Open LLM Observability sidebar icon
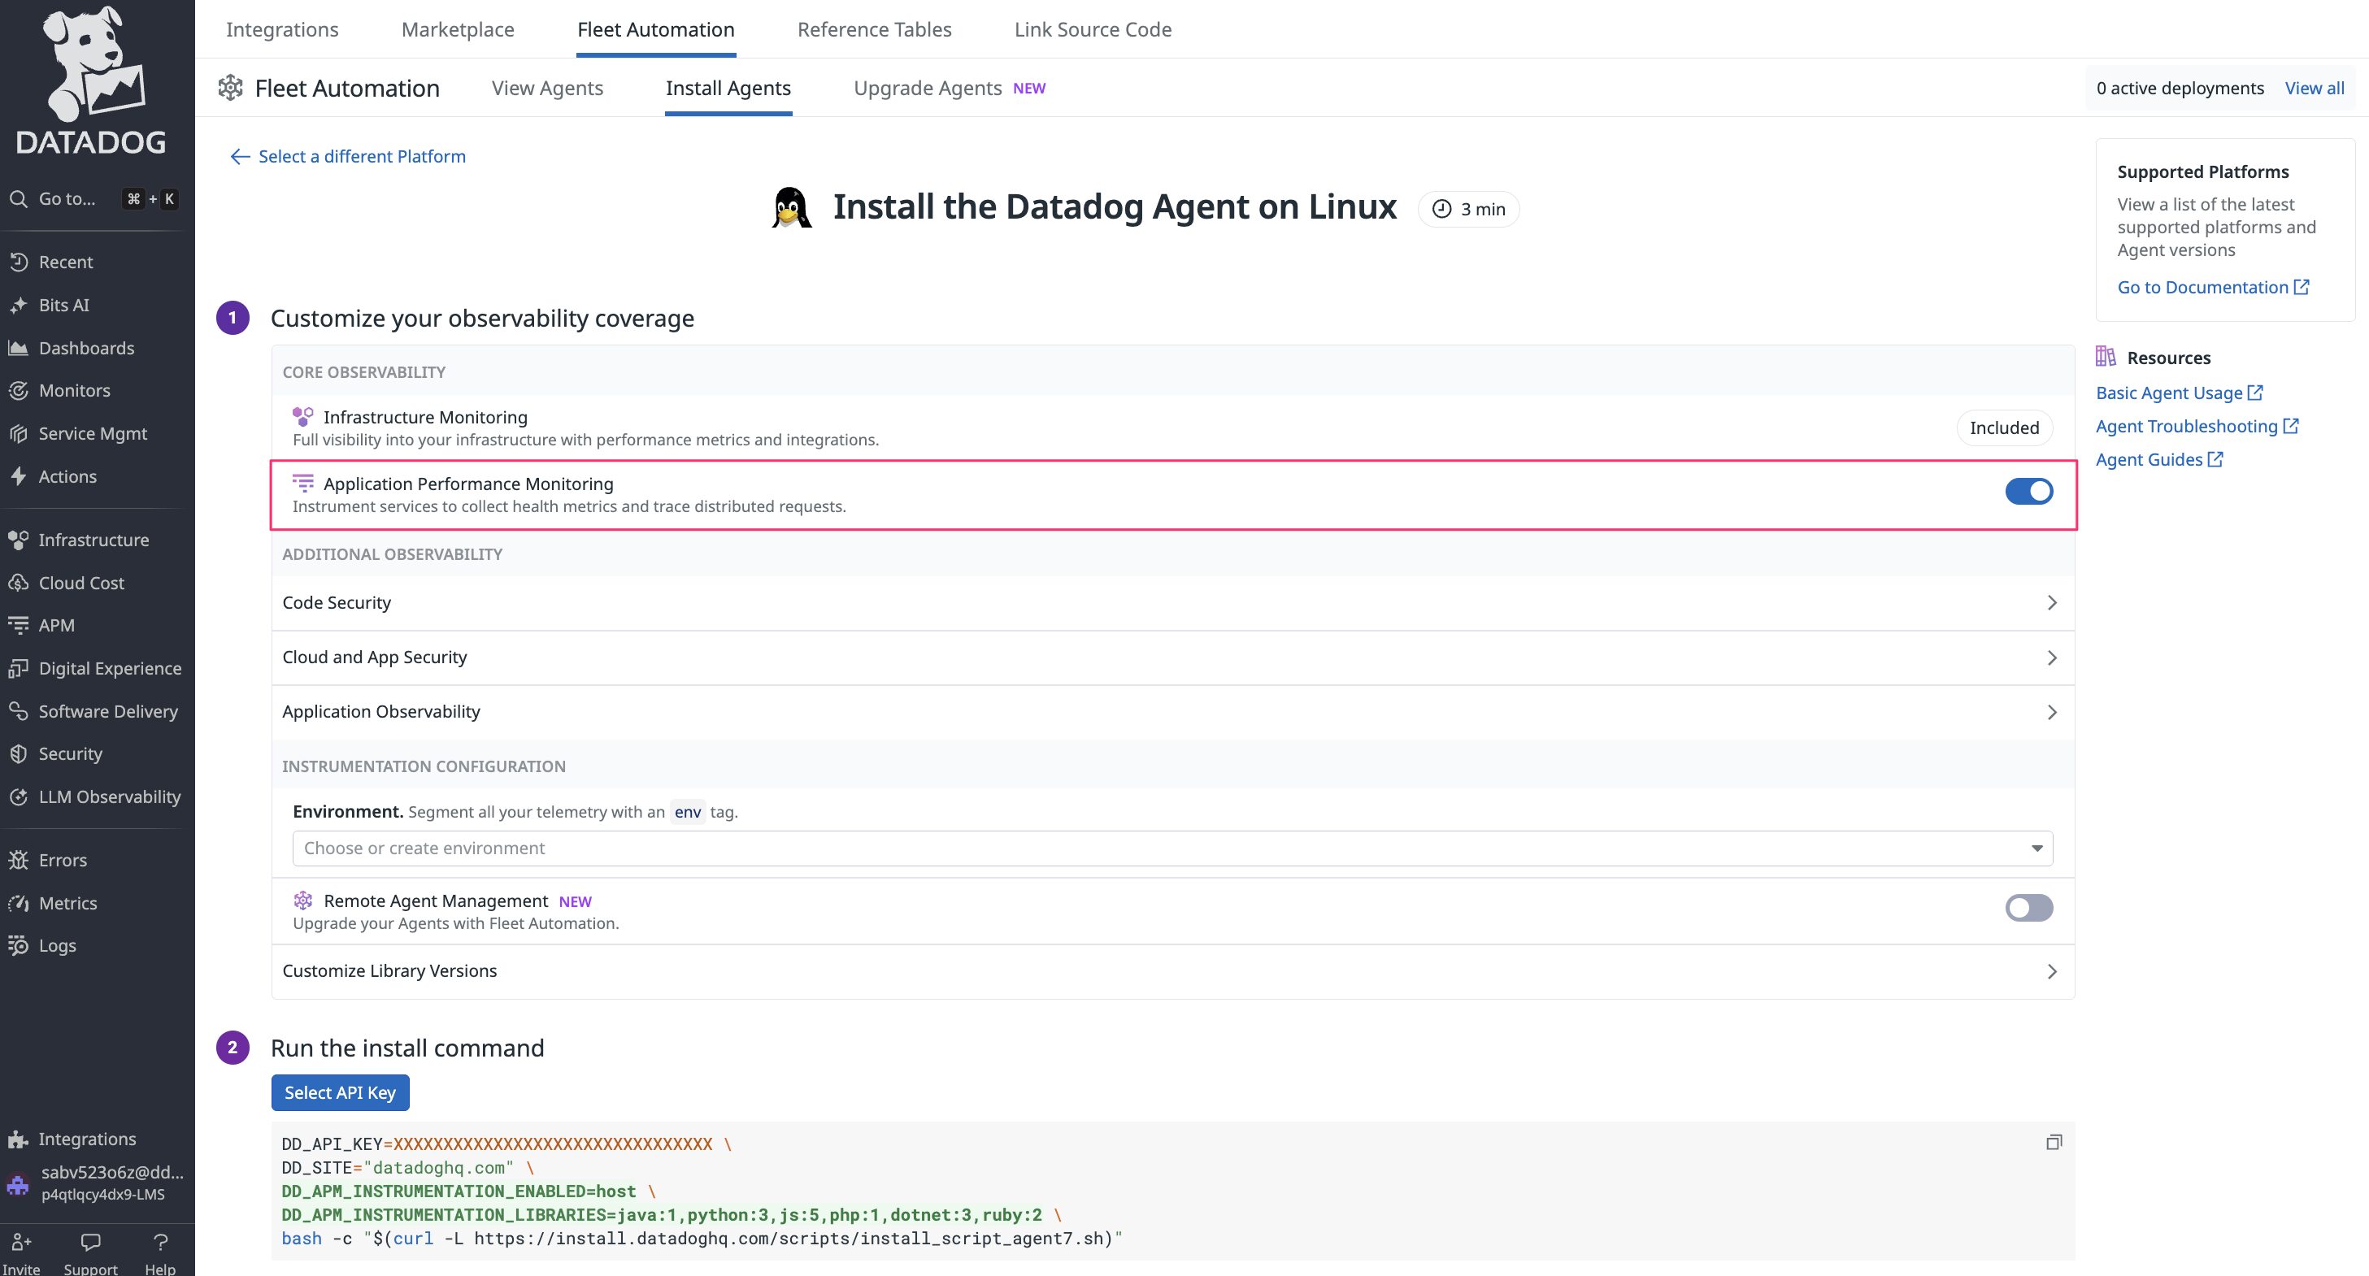 [19, 797]
